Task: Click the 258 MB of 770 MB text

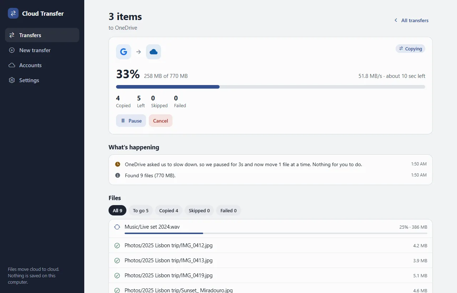Action: click(166, 76)
